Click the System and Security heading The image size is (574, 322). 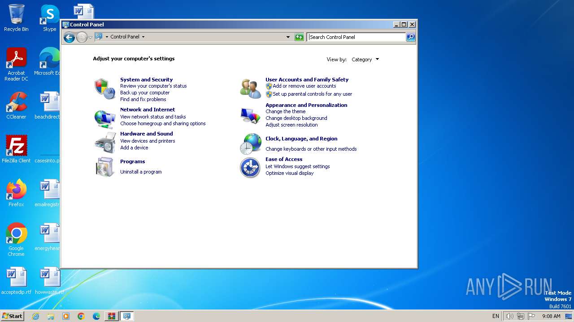click(x=146, y=80)
